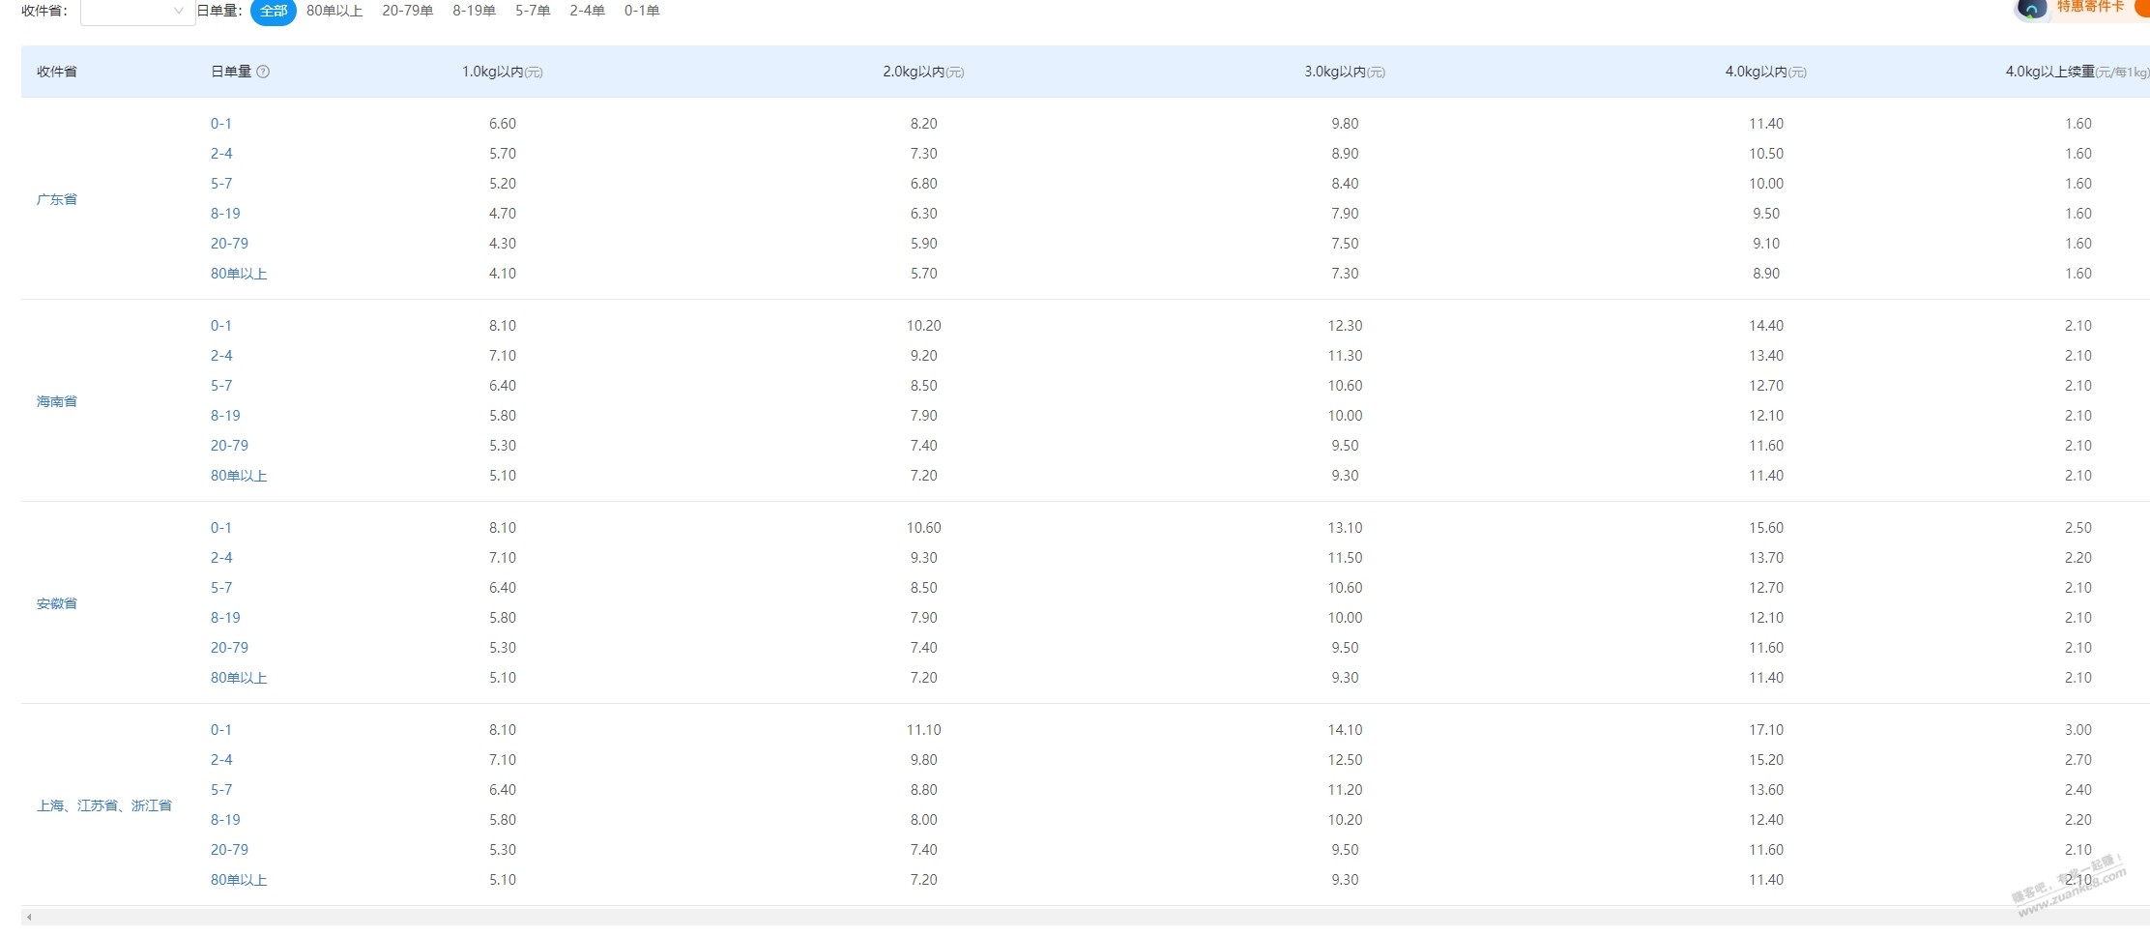Click the 20-79 tier under 安徽省
The image size is (2150, 936).
pos(229,648)
